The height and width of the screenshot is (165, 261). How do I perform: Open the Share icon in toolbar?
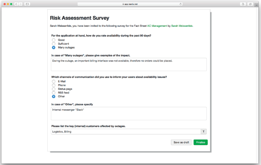click(243, 4)
